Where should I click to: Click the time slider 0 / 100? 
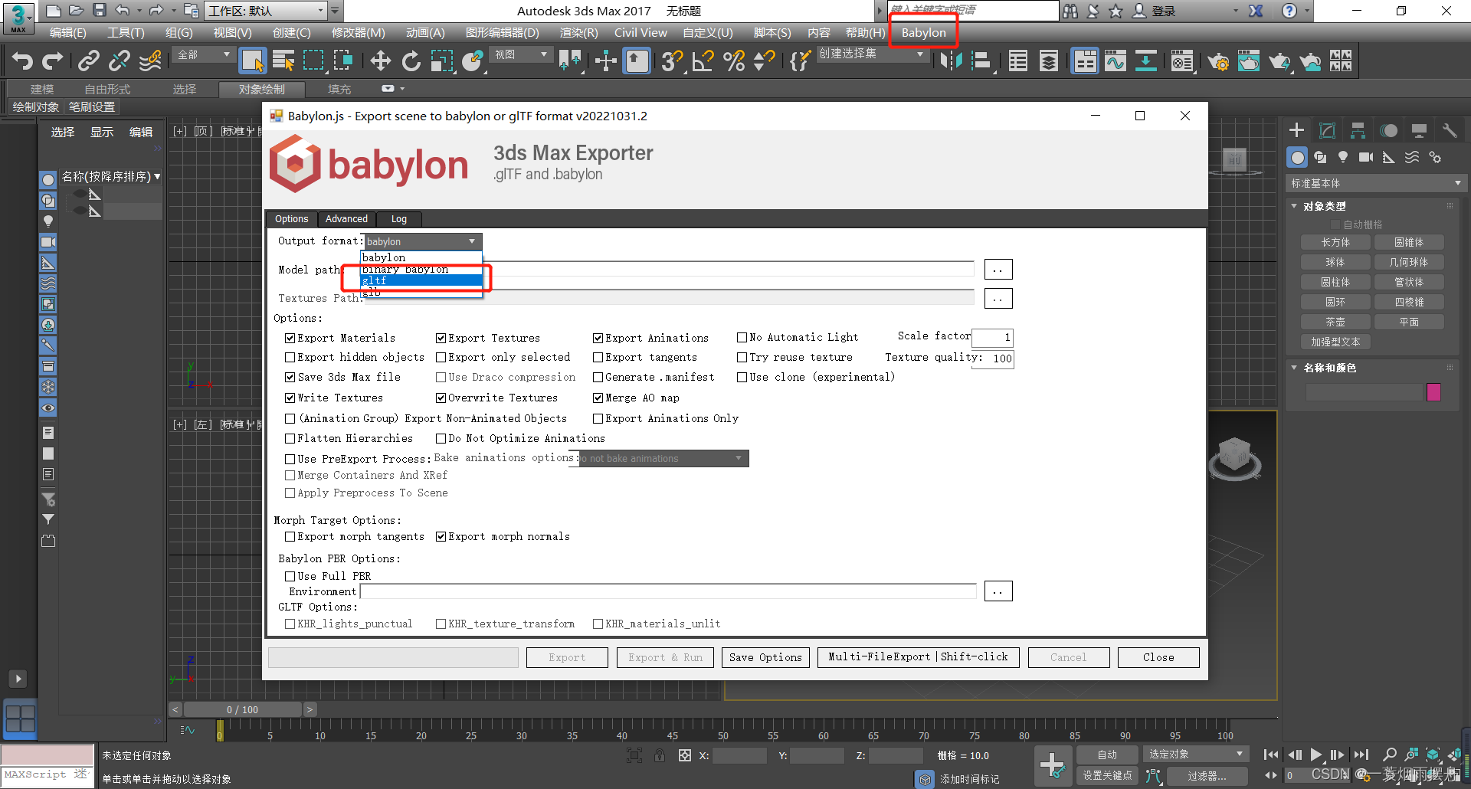243,710
